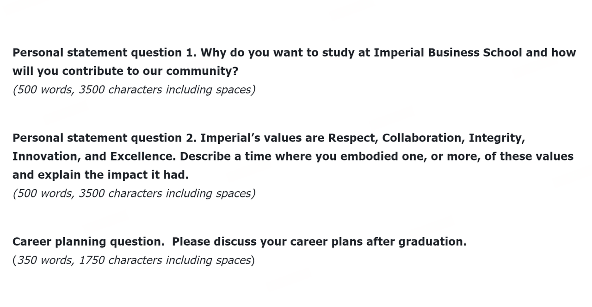
Task: Click the words "Imperial's values" in question 2
Action: tap(250, 138)
